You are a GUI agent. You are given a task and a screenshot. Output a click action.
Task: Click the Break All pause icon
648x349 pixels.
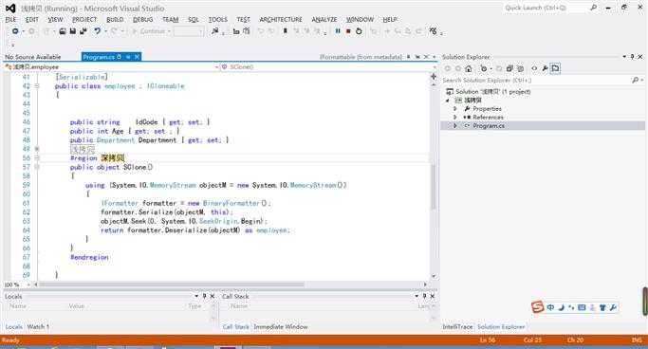coord(338,31)
